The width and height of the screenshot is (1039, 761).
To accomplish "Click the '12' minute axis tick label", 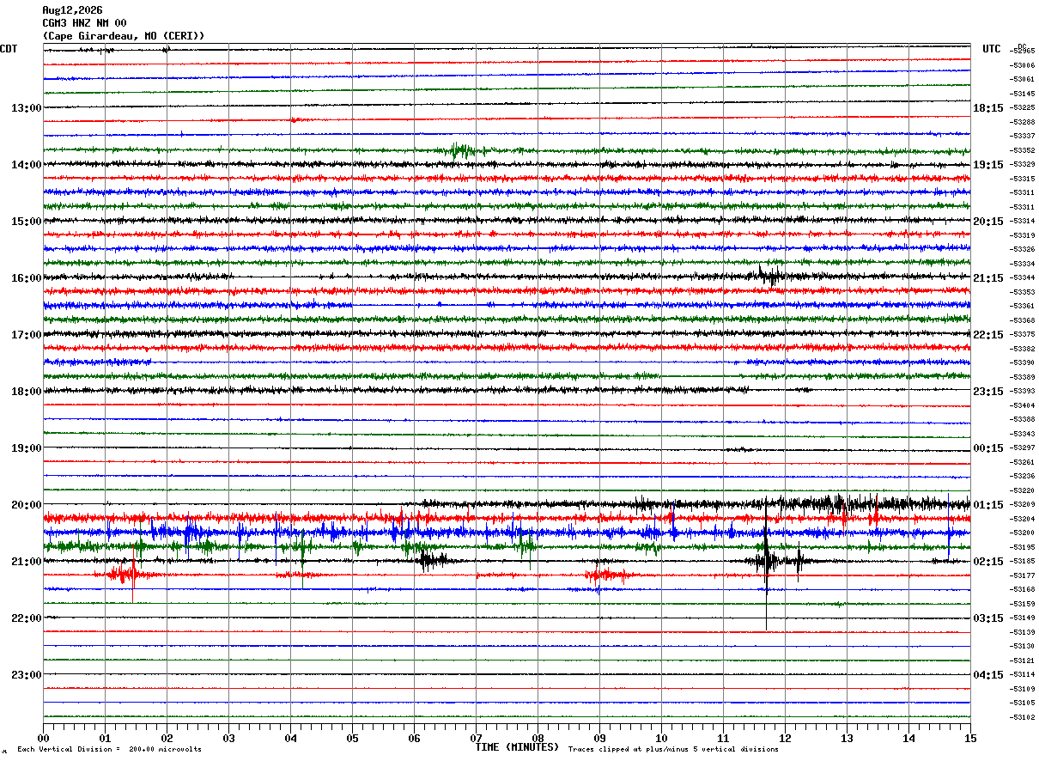I will pos(785,739).
